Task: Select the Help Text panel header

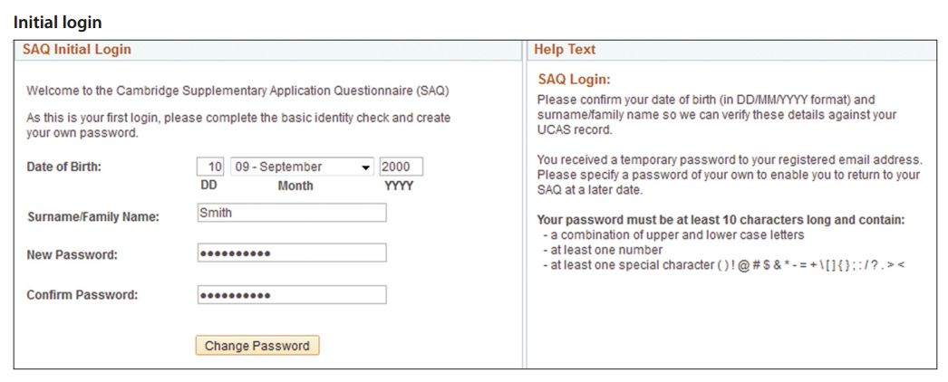Action: pos(731,50)
